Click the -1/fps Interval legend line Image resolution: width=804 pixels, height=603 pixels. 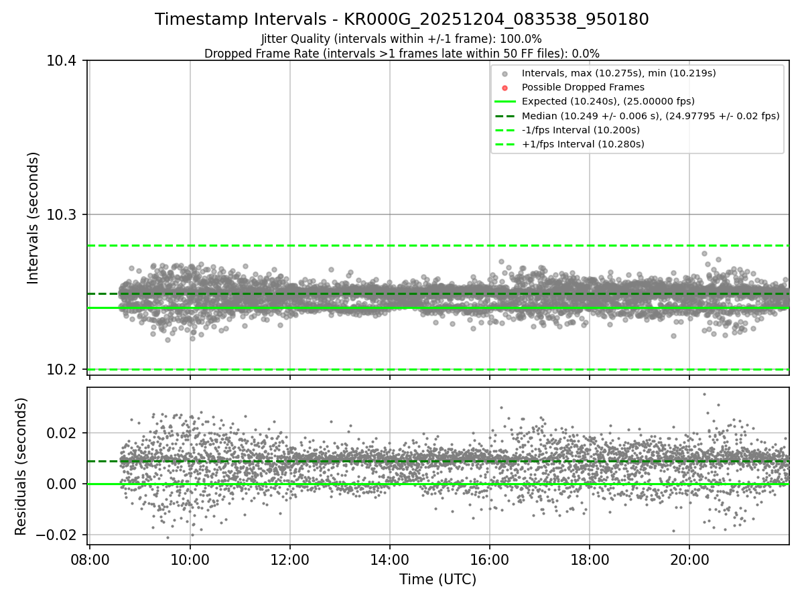click(x=505, y=130)
